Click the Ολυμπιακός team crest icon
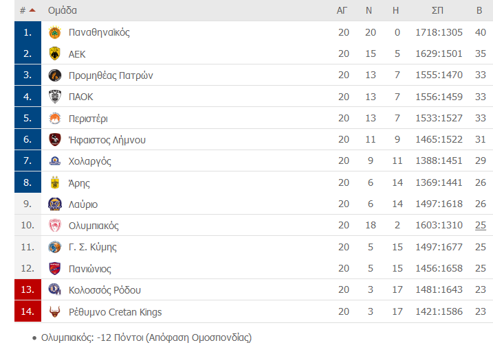The height and width of the screenshot is (345, 493). [x=55, y=226]
